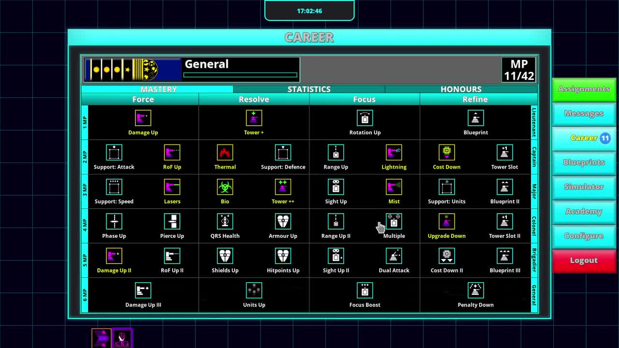Select the Armour Up skill icon
The height and width of the screenshot is (348, 619).
point(283,221)
